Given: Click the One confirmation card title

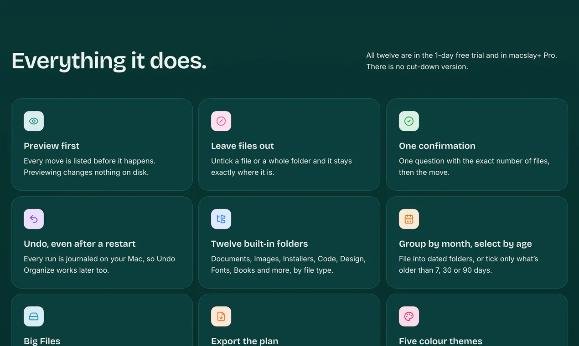Looking at the screenshot, I should tap(437, 146).
